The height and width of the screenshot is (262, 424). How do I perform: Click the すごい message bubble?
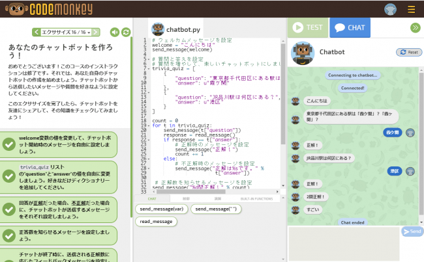coord(313,209)
